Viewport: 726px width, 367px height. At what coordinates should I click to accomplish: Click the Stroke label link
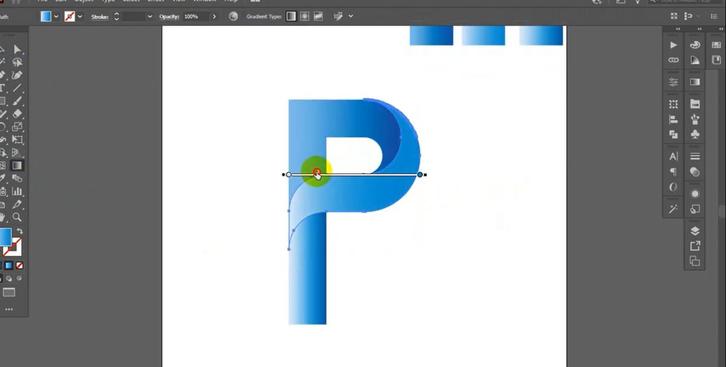100,16
